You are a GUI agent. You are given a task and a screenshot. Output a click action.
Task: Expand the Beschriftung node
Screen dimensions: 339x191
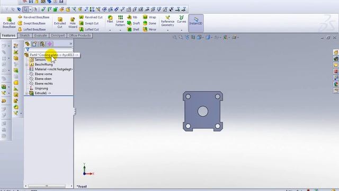pos(26,65)
